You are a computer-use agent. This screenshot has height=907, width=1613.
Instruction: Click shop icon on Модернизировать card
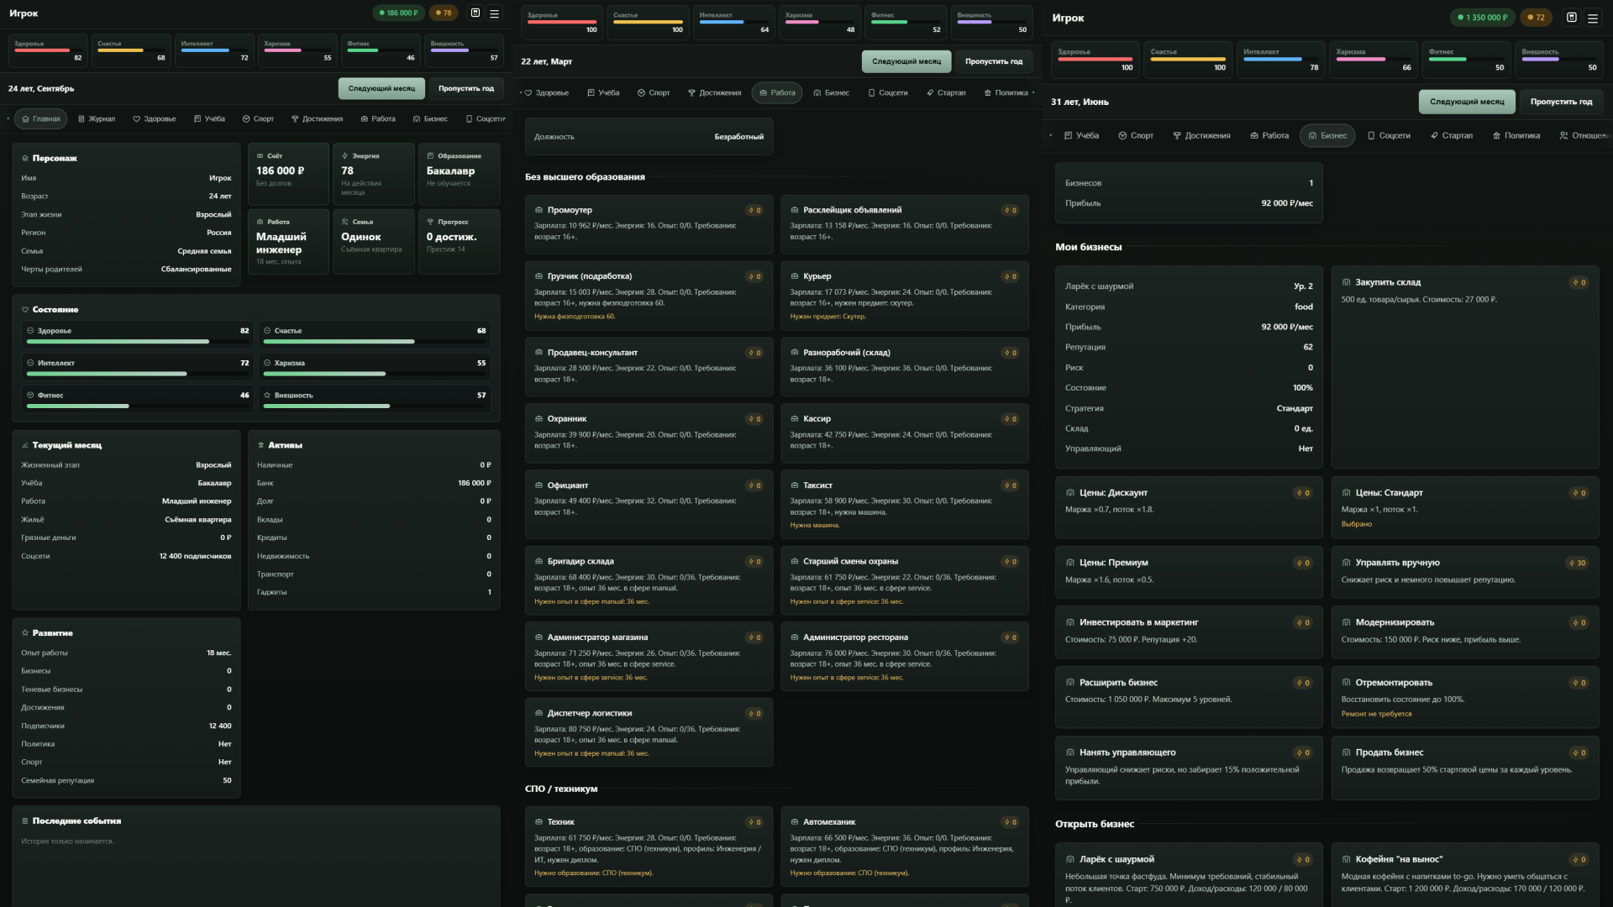click(1347, 622)
